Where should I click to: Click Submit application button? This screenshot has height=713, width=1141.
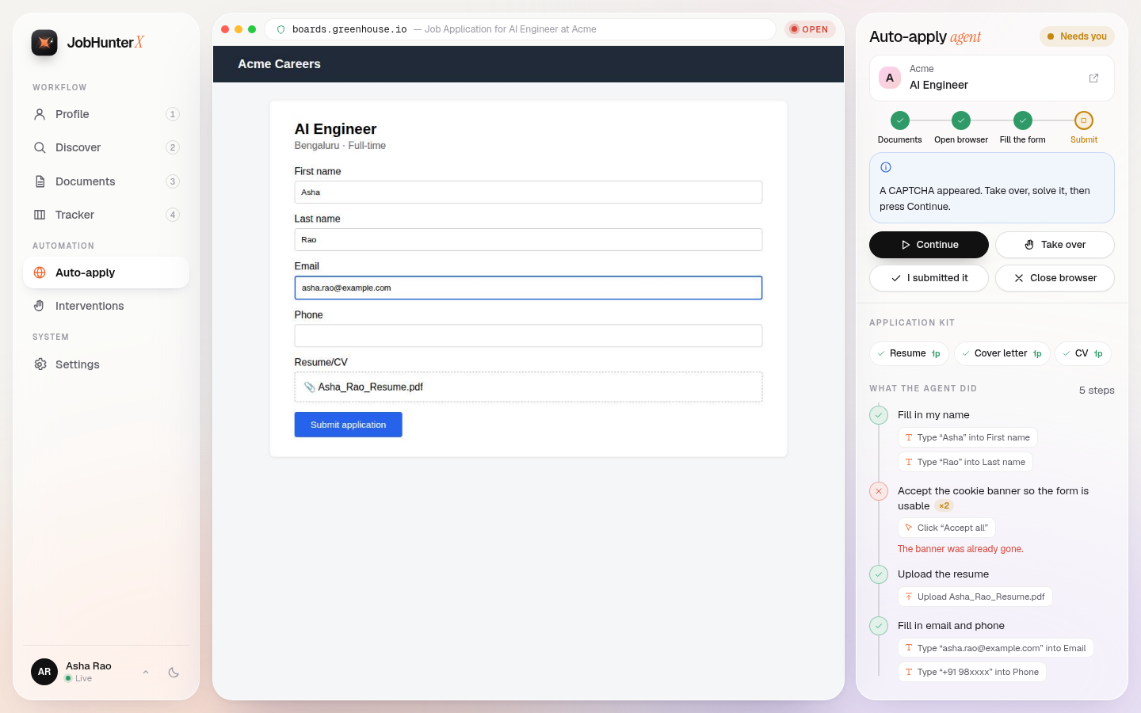pyautogui.click(x=349, y=425)
